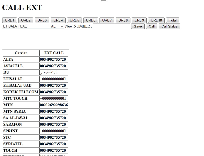Click the ALFA carrier cell

click(x=21, y=59)
